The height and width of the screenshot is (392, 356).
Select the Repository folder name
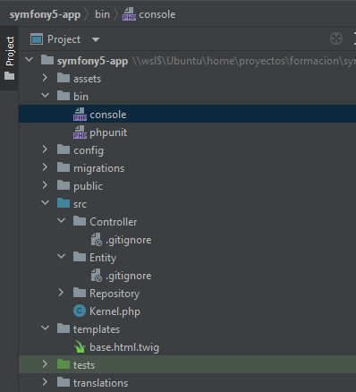point(114,294)
